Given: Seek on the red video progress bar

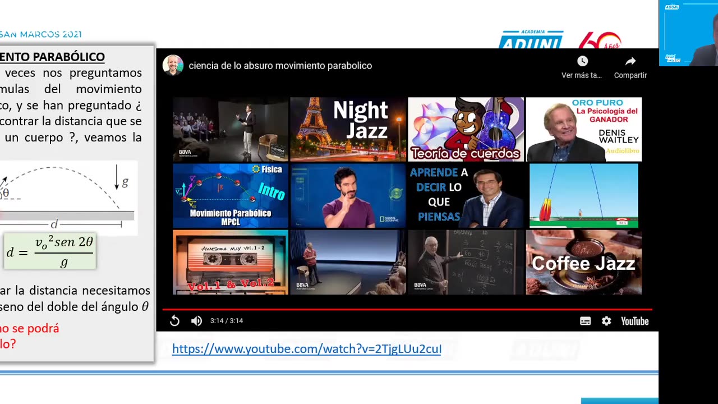Looking at the screenshot, I should 407,309.
